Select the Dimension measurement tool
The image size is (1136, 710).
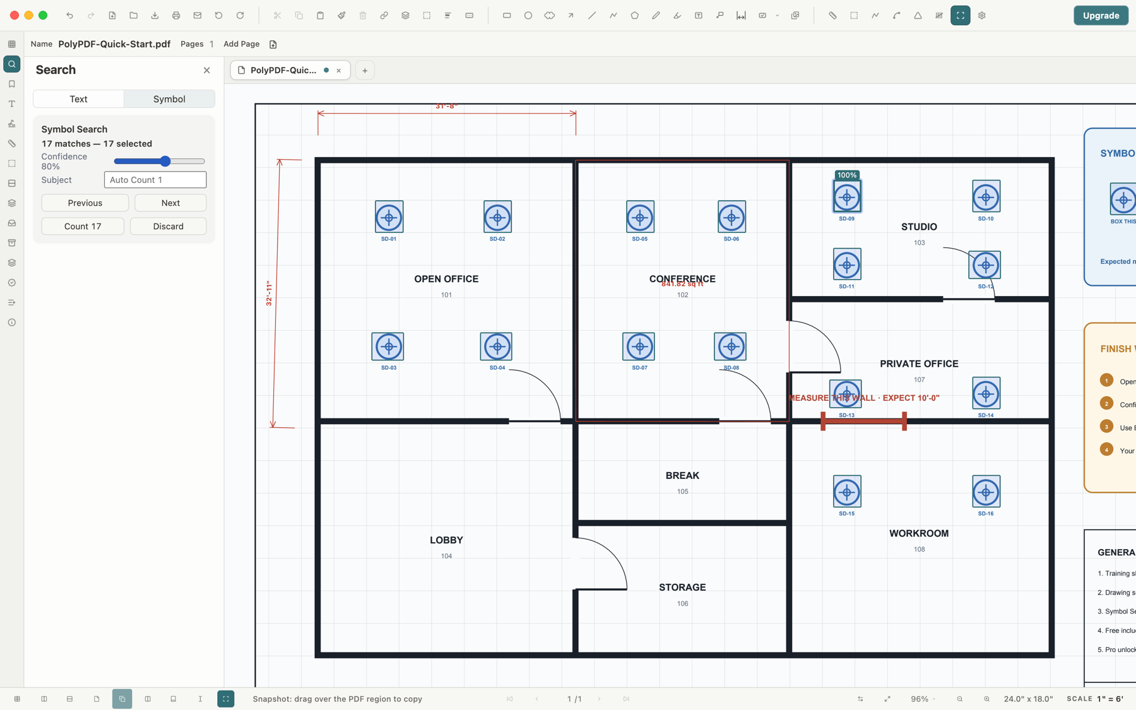[741, 16]
